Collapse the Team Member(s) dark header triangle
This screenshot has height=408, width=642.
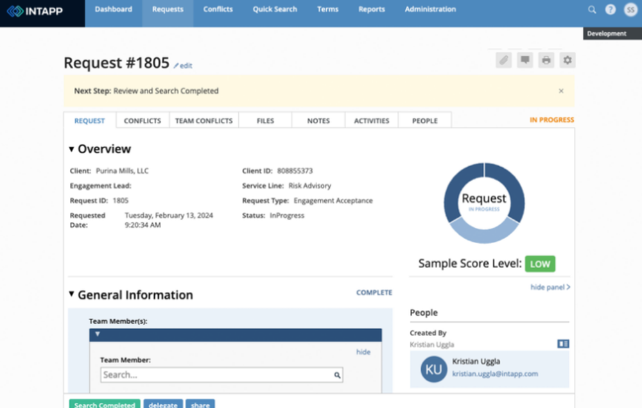tap(98, 334)
